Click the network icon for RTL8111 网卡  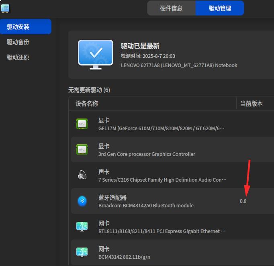pos(82,227)
